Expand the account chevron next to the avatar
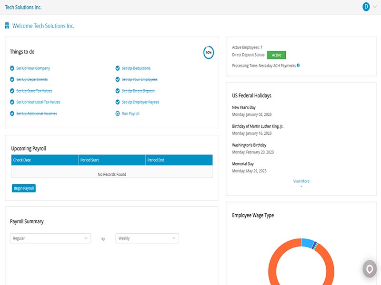This screenshot has width=381, height=285. point(374,7)
